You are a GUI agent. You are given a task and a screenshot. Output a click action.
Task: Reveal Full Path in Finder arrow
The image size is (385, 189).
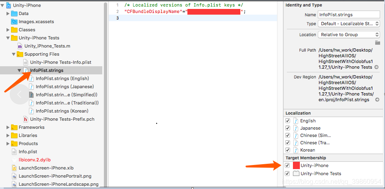(x=377, y=67)
